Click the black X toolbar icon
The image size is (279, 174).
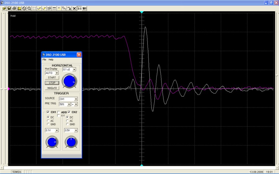point(74,8)
